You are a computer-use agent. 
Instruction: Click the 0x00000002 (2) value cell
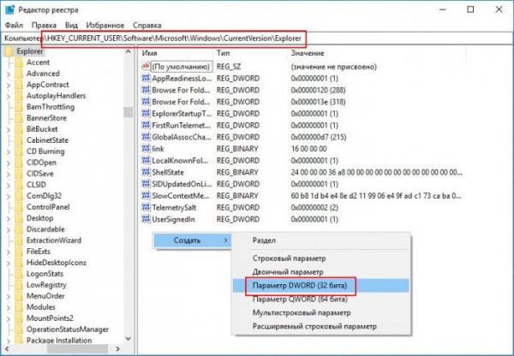pos(314,207)
